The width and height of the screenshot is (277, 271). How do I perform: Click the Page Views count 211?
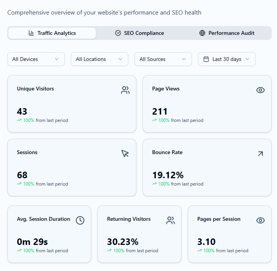point(160,112)
